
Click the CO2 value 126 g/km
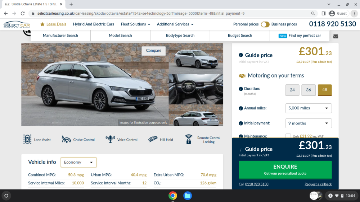208,183
